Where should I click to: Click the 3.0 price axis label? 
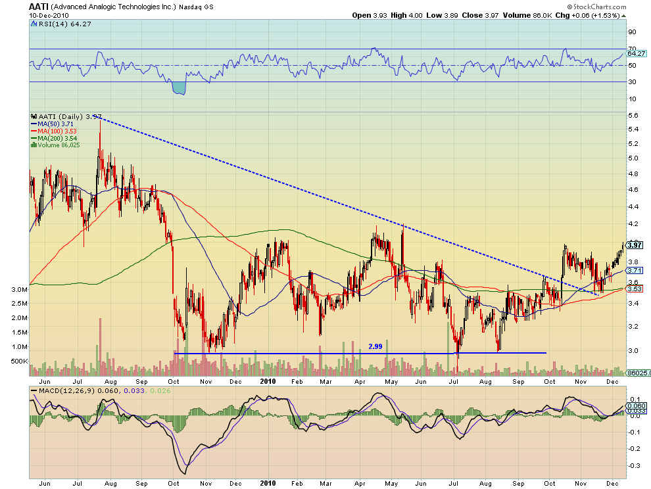pyautogui.click(x=633, y=351)
